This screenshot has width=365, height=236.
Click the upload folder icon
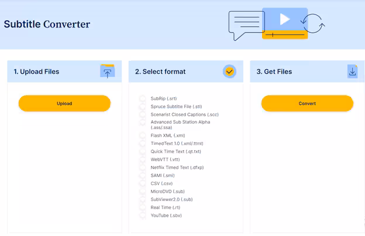click(x=107, y=71)
